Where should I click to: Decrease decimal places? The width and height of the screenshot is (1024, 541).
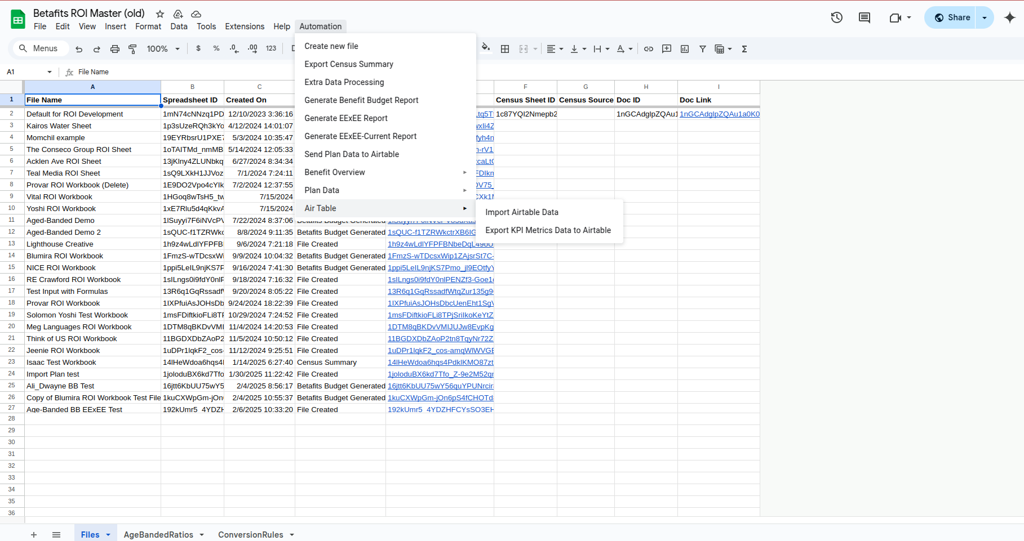(234, 49)
